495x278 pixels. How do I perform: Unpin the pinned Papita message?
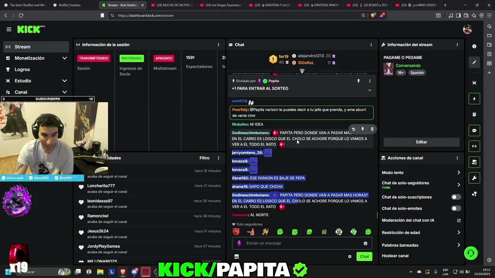pos(358,81)
